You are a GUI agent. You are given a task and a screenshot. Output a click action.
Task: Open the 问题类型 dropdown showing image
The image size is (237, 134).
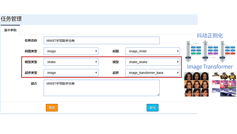click(71, 51)
